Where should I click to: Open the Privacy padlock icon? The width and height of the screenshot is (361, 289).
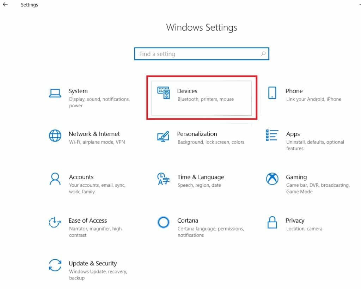coord(272,222)
